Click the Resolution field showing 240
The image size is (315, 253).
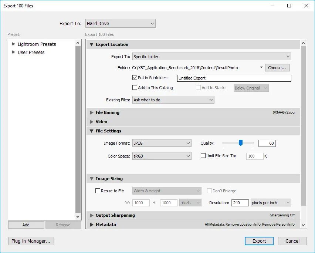click(240, 203)
